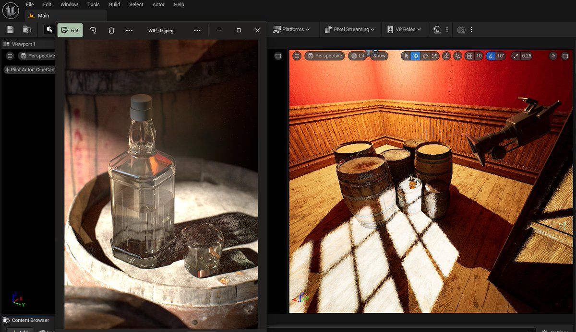Image resolution: width=576 pixels, height=332 pixels.
Task: Activate the Translate move gizmo tool
Action: tap(416, 56)
